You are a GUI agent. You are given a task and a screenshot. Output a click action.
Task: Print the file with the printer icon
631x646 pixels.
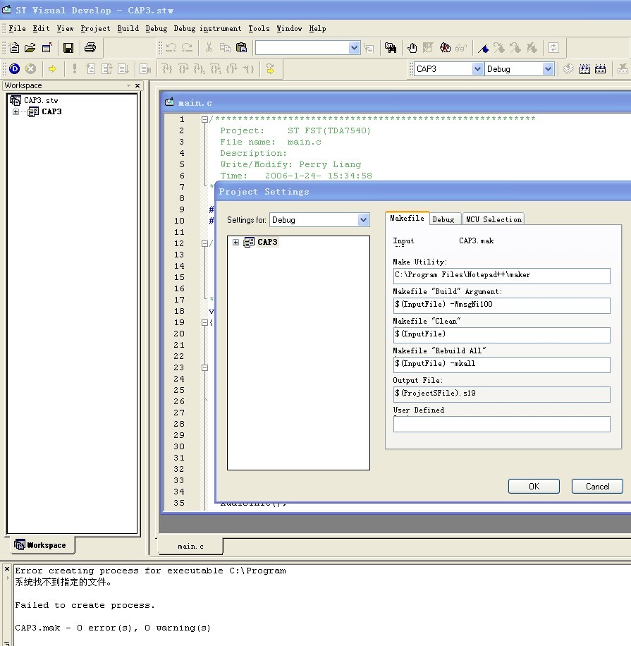point(90,48)
